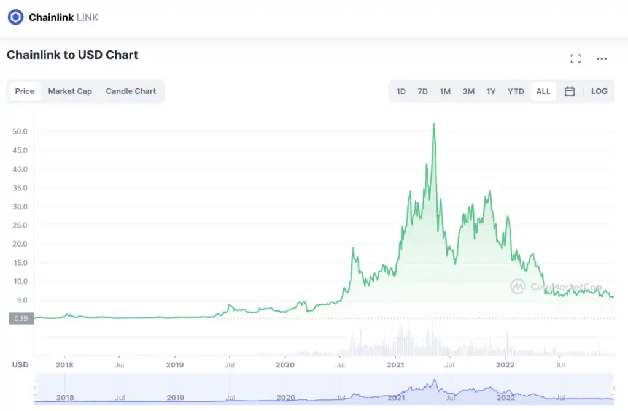Select the 1D time range
Image resolution: width=628 pixels, height=411 pixels.
[401, 91]
